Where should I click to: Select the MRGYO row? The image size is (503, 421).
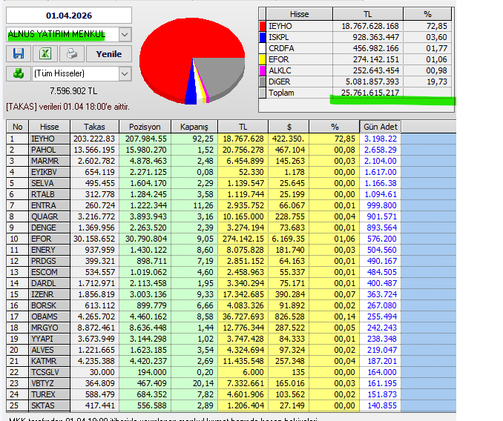pyautogui.click(x=231, y=328)
